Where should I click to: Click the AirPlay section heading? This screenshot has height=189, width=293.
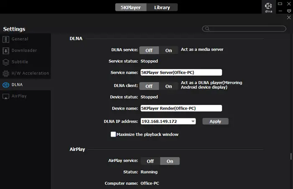tap(77, 149)
